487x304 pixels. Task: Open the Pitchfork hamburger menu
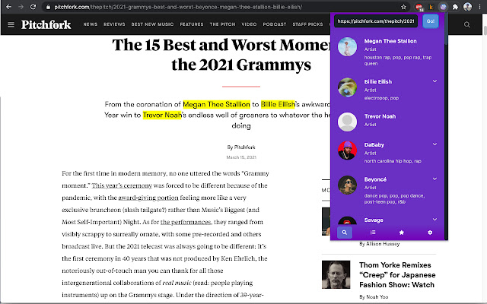(x=11, y=24)
